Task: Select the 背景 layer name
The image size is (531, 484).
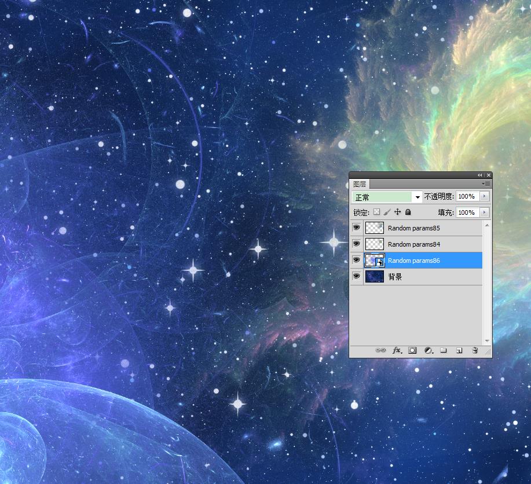Action: coord(395,277)
